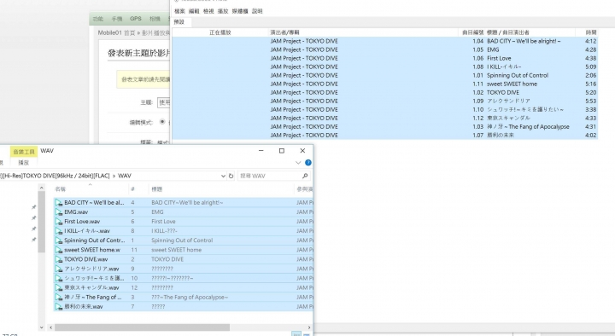Select the 1.12 東京スキャンダル playlist track
This screenshot has height=336, width=615.
(x=384, y=118)
